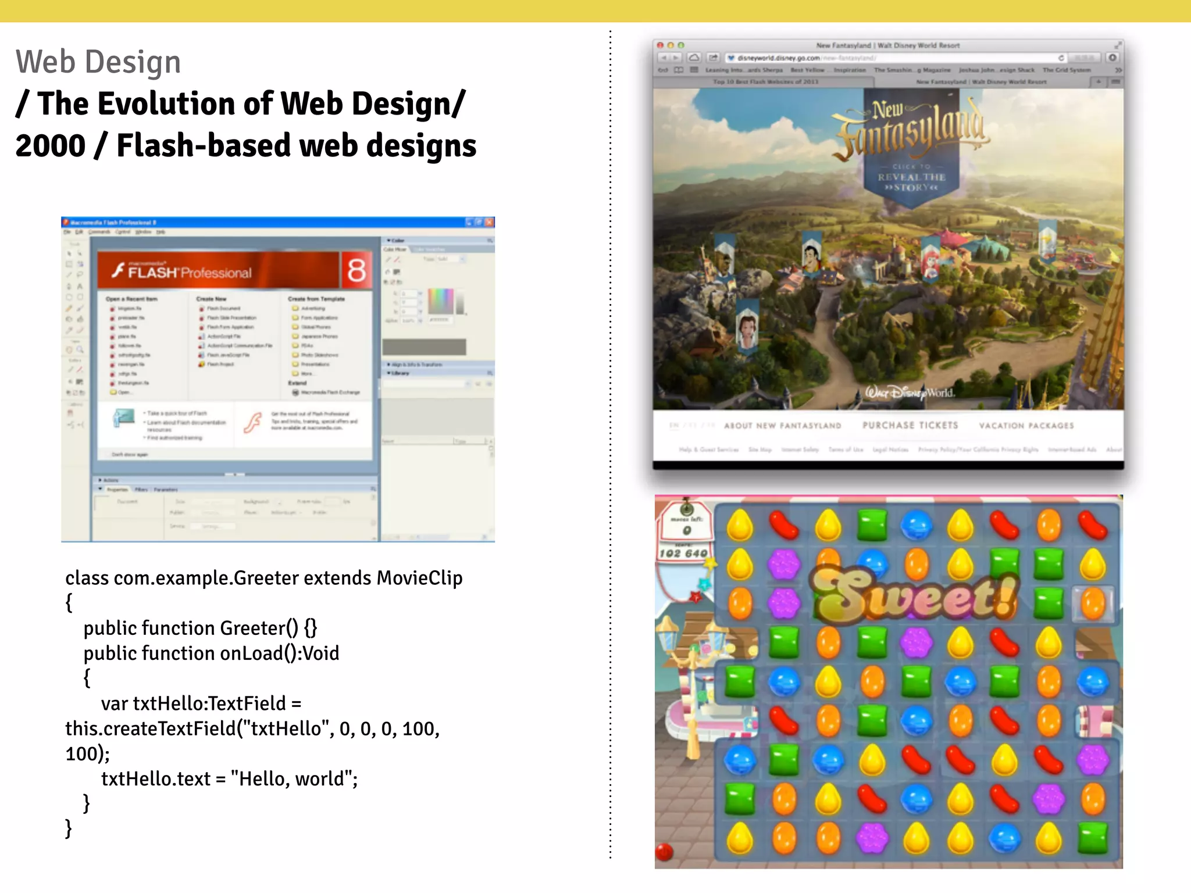Expand Align & Info & Transform panel
Image resolution: width=1191 pixels, height=893 pixels.
click(x=389, y=365)
